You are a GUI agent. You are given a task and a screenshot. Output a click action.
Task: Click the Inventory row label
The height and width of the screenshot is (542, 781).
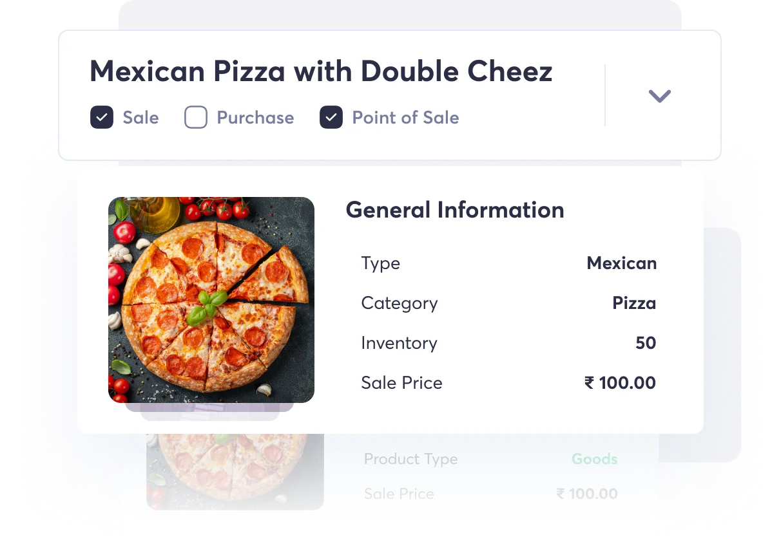click(399, 342)
